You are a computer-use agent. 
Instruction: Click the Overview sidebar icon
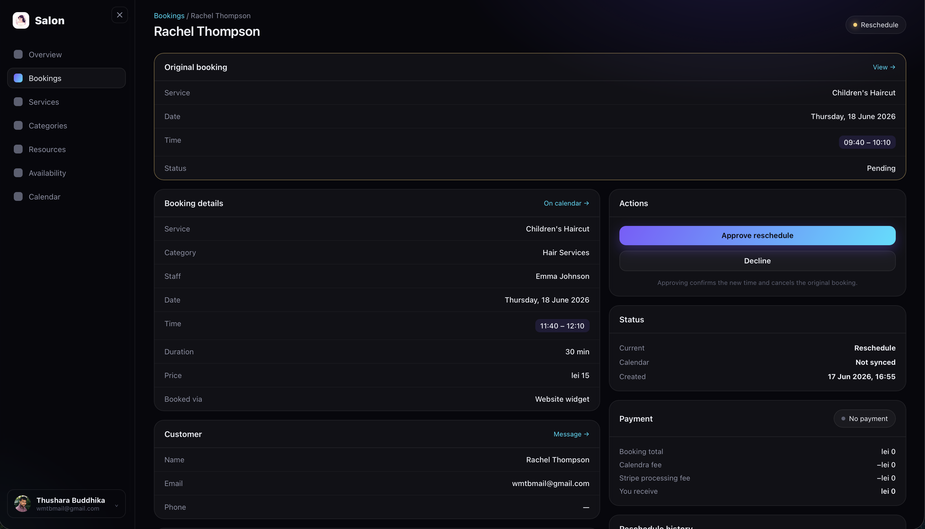pyautogui.click(x=18, y=55)
